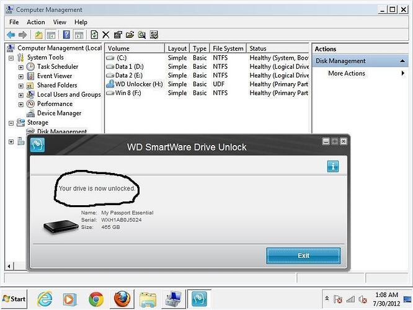The width and height of the screenshot is (413, 310).
Task: Select the Data 2 (E:) volume row
Action: [x=206, y=75]
